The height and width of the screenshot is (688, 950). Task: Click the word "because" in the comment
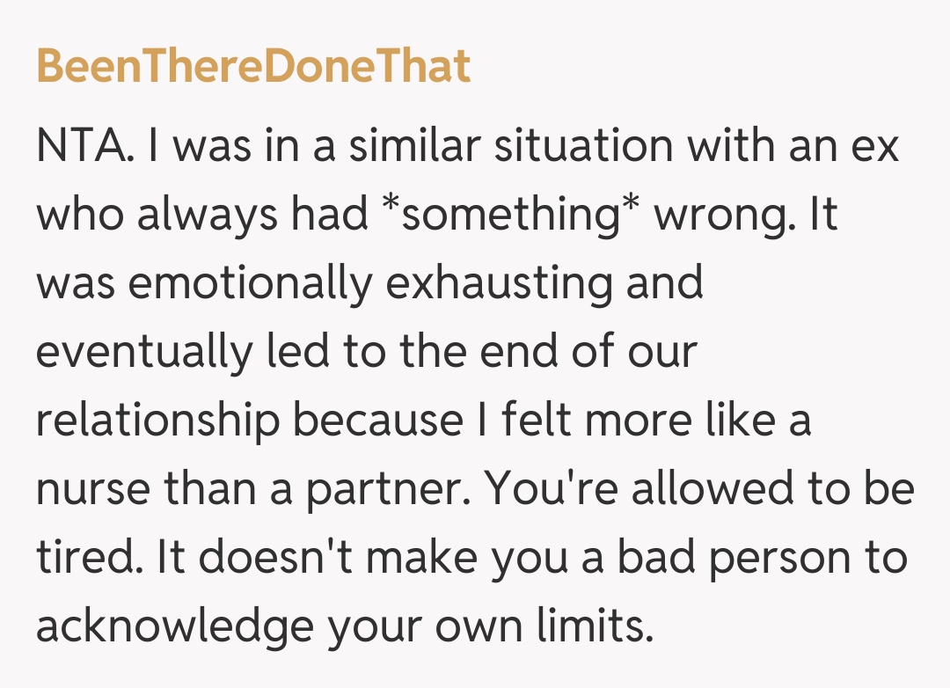(377, 421)
